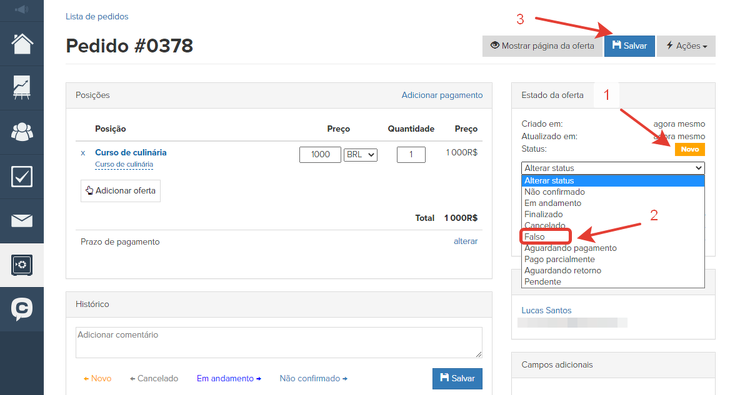The height and width of the screenshot is (395, 735).
Task: Collapse the Alterar status combo box
Action: pyautogui.click(x=612, y=168)
